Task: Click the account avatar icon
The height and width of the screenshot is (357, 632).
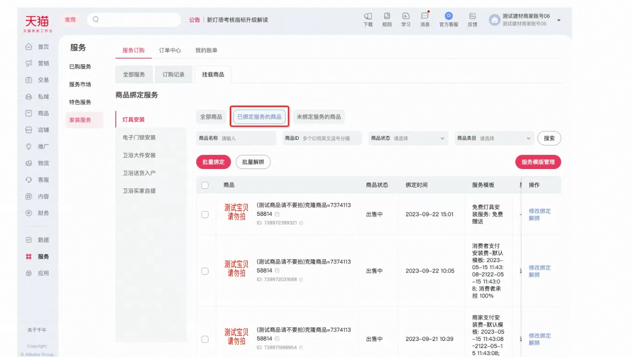Action: [x=494, y=20]
